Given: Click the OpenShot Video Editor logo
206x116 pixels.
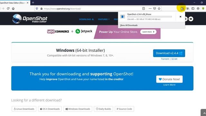Looking at the screenshot, I should tap(30, 19).
